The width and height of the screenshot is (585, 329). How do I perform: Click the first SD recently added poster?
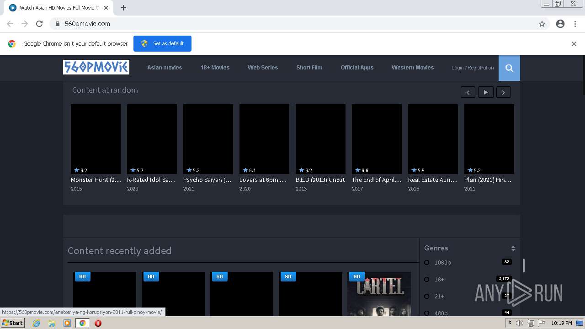pyautogui.click(x=242, y=294)
